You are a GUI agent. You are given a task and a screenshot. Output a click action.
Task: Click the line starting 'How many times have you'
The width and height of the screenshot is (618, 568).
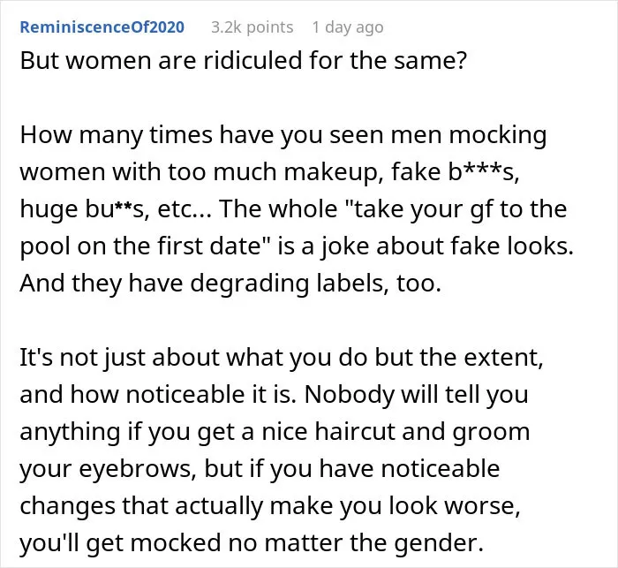(283, 135)
